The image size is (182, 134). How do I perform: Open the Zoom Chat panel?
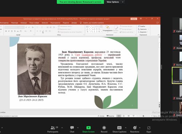click(x=72, y=129)
